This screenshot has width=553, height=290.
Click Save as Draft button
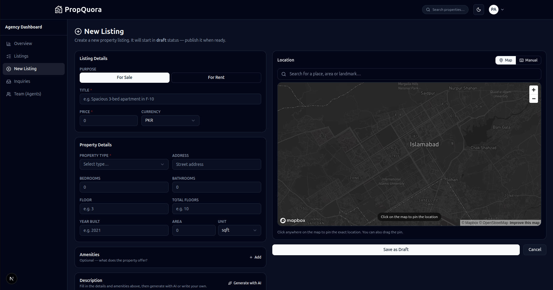tap(396, 250)
